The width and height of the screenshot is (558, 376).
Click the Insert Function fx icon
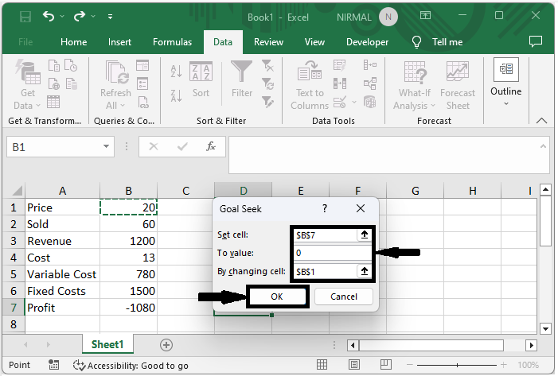point(211,146)
